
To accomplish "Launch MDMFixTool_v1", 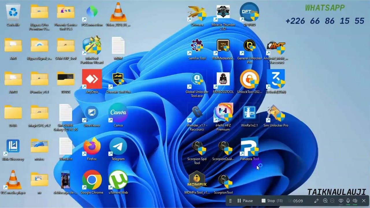I will pos(197,180).
